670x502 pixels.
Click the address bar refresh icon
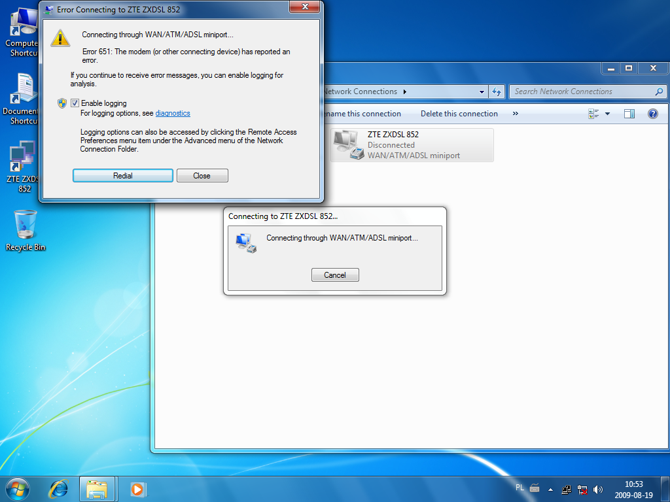497,92
